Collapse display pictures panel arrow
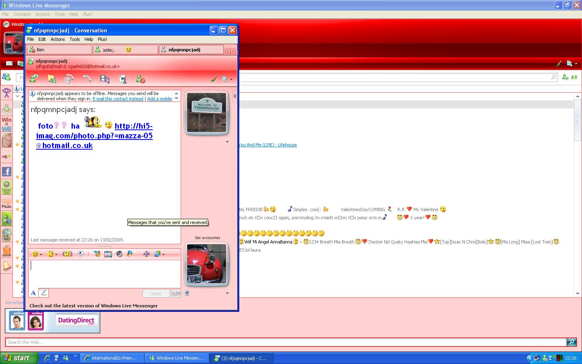This screenshot has width=582, height=364. point(235,96)
